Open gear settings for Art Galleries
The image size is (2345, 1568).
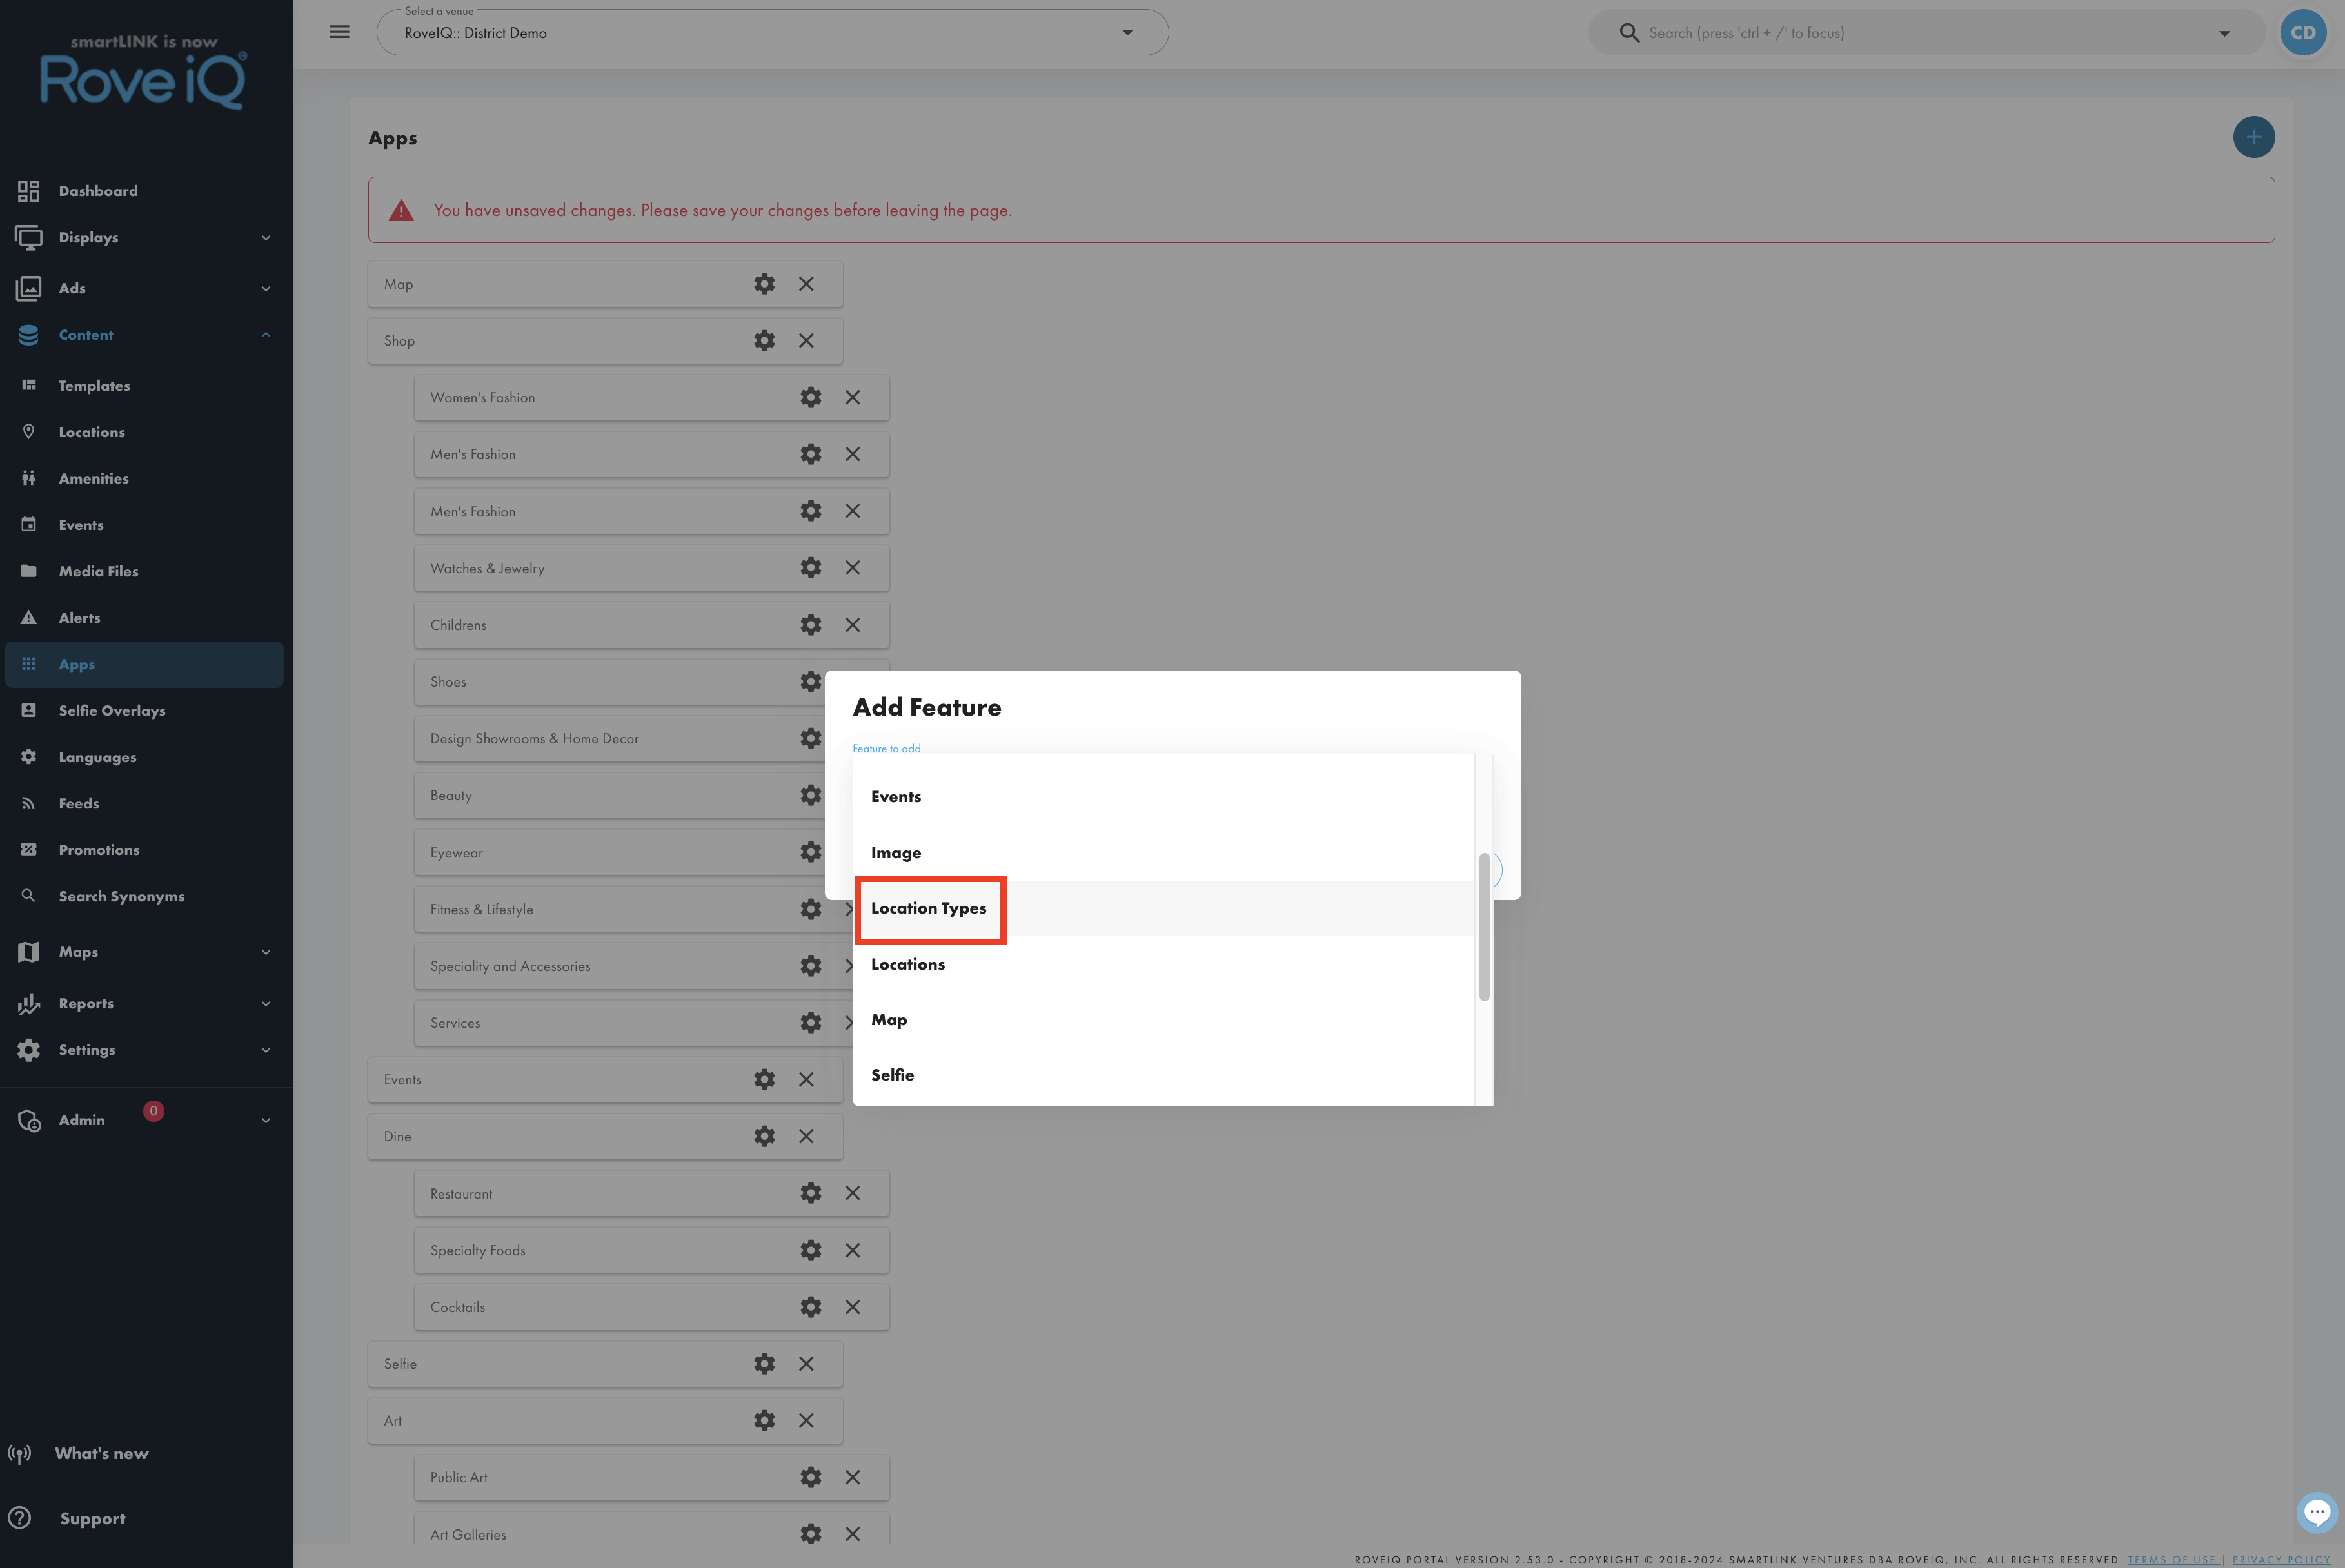811,1534
